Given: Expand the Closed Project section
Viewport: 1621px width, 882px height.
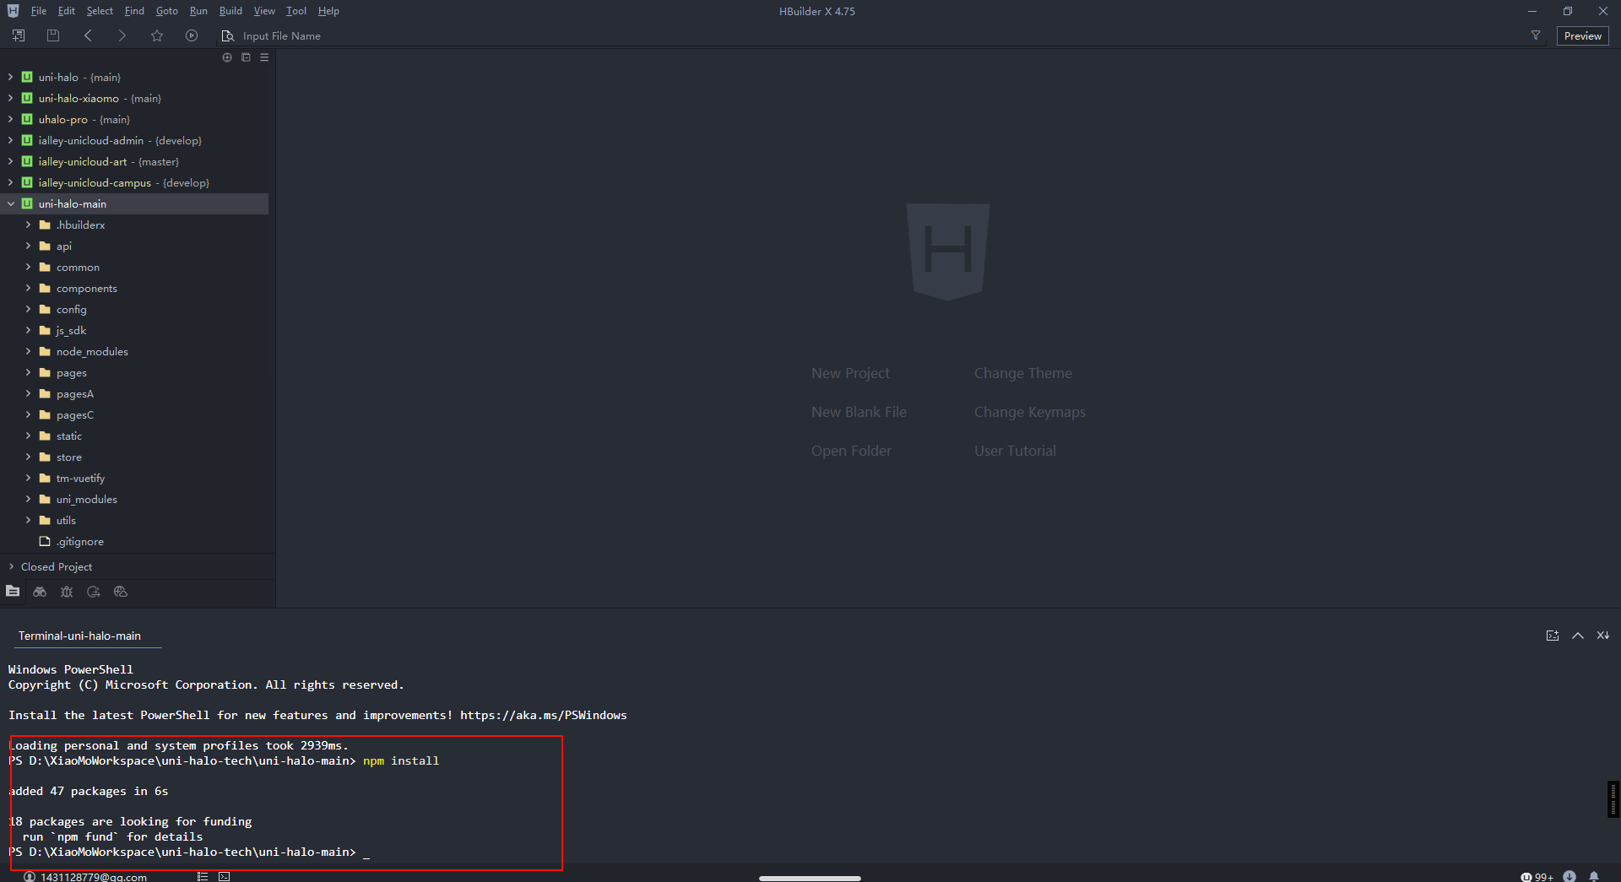Looking at the screenshot, I should [x=11, y=566].
